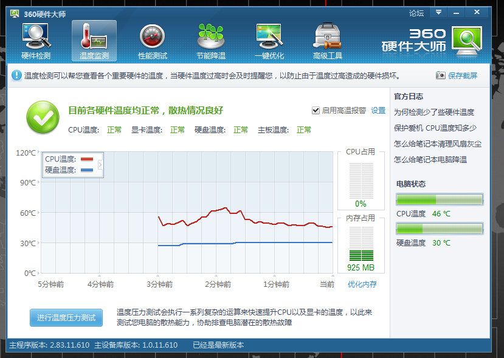Viewport: 504px width, 358px height.
Task: Open 怎么给笔记本清理风扇灰尘 article
Action: (438, 143)
